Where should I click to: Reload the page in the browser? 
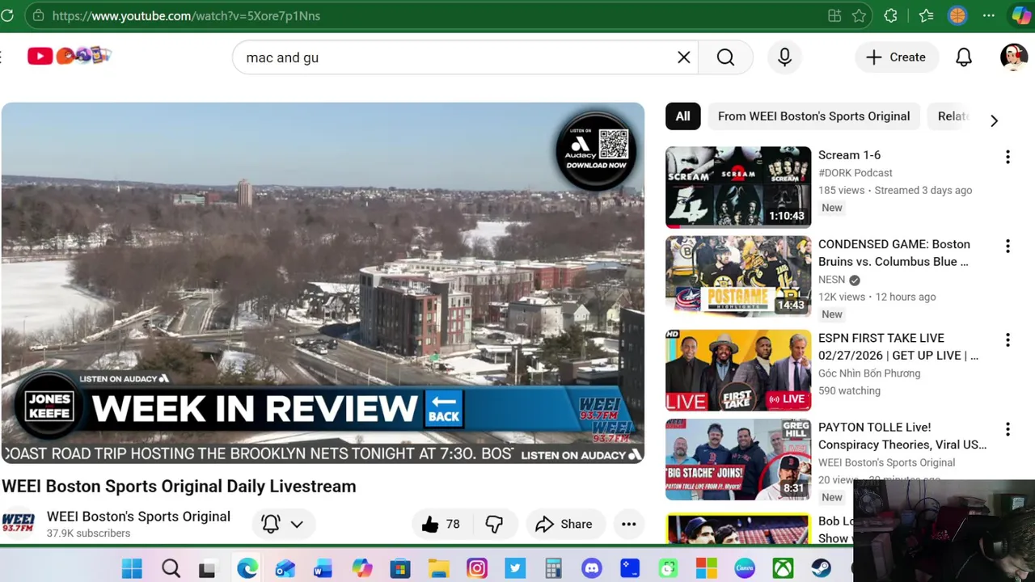pyautogui.click(x=7, y=15)
